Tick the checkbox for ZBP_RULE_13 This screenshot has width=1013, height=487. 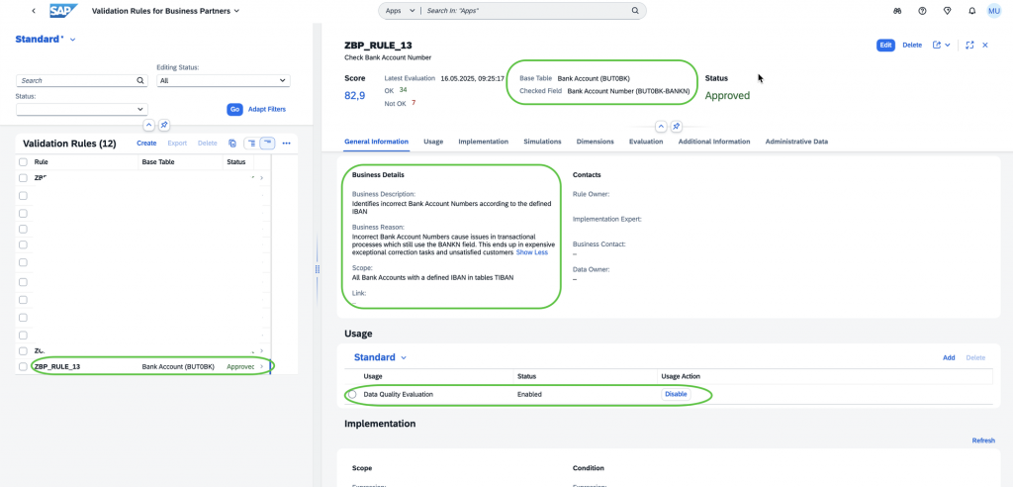coord(24,366)
